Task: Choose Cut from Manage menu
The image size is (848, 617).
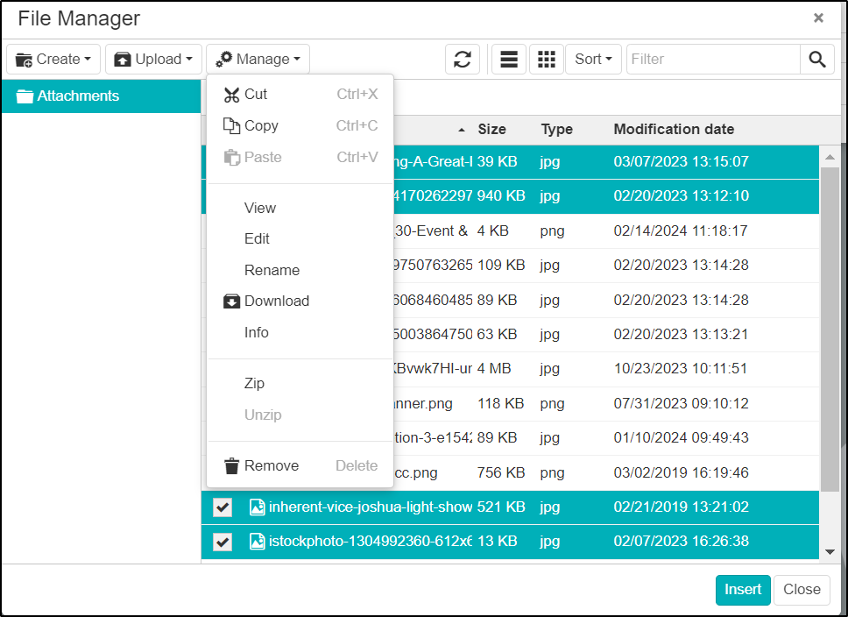Action: click(300, 94)
